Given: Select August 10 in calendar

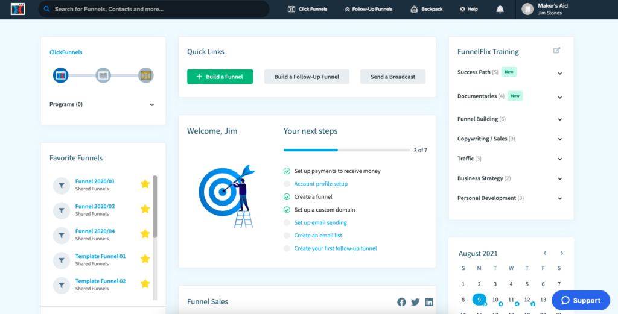Looking at the screenshot, I should pyautogui.click(x=495, y=300).
